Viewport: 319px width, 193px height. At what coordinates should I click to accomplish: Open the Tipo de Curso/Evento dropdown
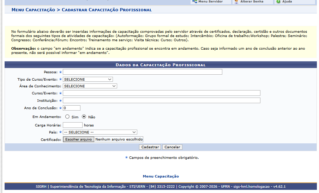[88, 79]
